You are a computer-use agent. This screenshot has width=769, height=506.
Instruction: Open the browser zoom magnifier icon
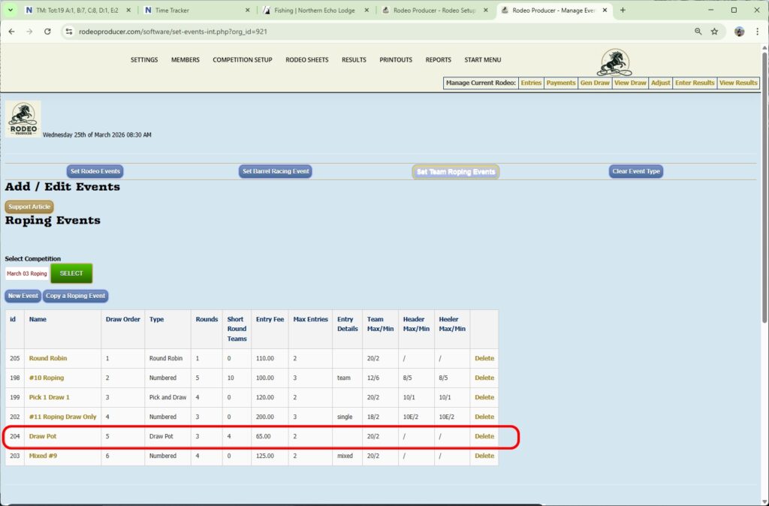tap(698, 32)
